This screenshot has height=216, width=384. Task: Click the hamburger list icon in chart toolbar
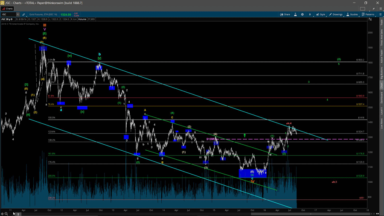(x=380, y=15)
